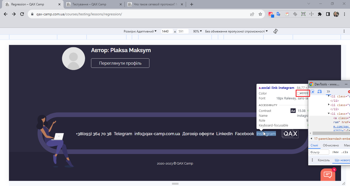Open the kebab menu beside Консоль
This screenshot has height=186, width=350.
click(x=312, y=160)
